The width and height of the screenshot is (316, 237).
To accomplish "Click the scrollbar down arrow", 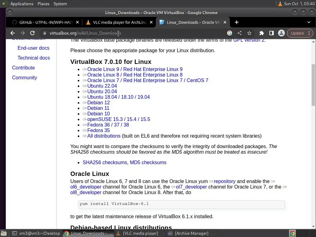I will click(313, 227).
